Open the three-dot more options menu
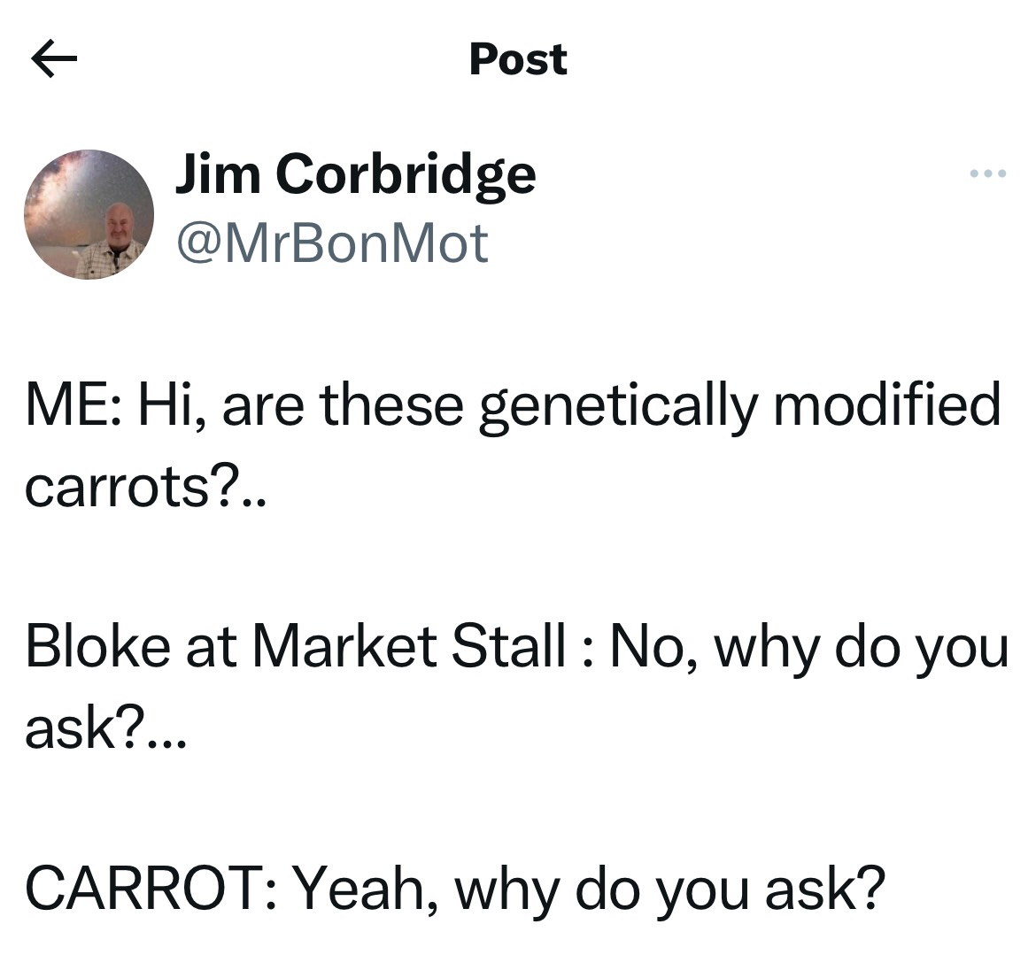Viewport: 1036px width, 978px height. 987,173
